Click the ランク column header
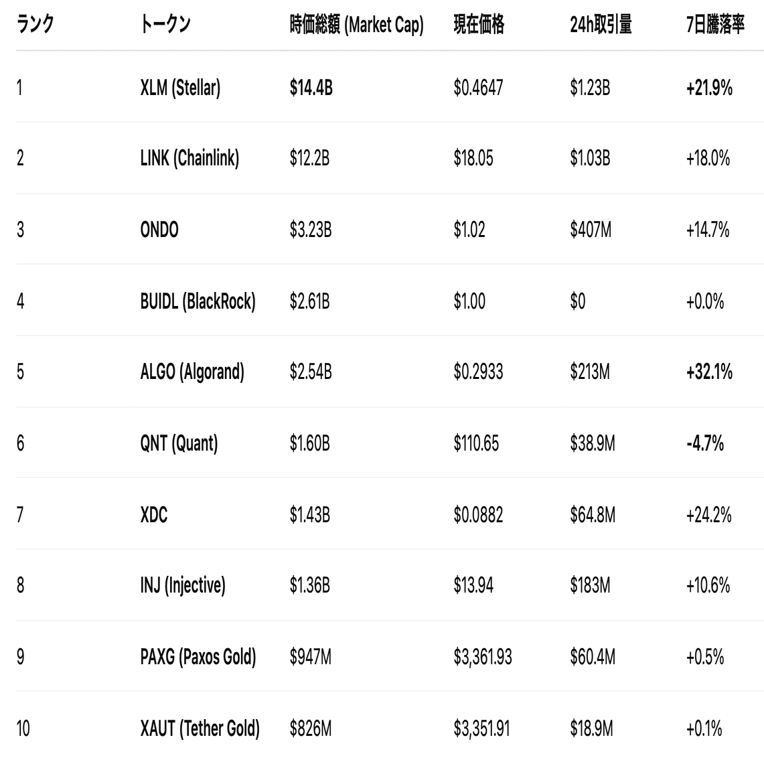The image size is (764, 764). pos(35,25)
